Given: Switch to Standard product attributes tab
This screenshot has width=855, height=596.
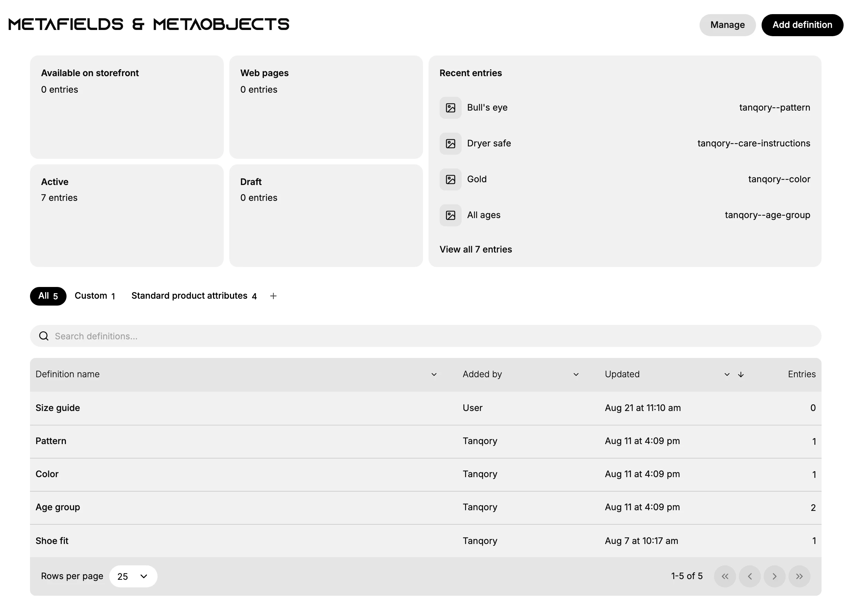Looking at the screenshot, I should [194, 296].
